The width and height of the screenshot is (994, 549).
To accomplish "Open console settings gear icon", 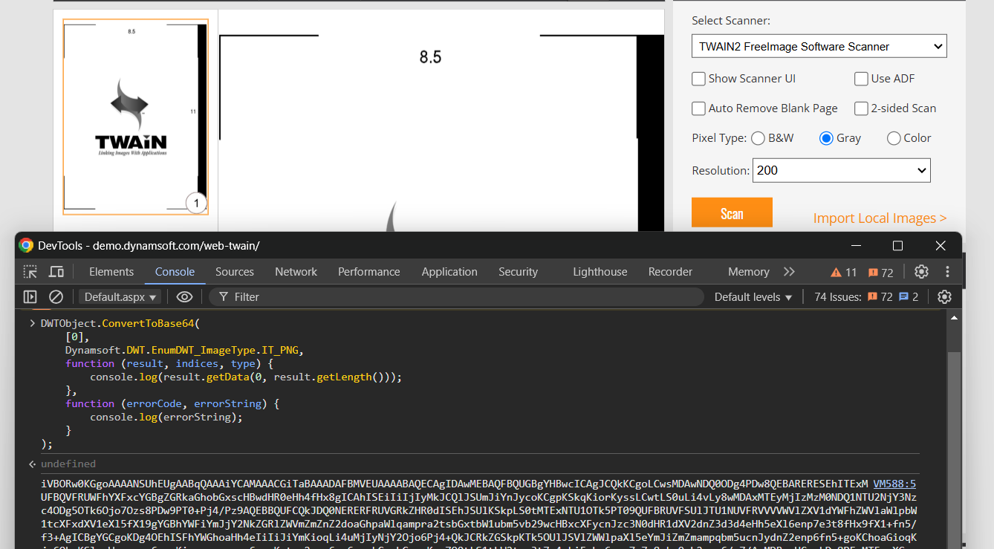I will (944, 297).
